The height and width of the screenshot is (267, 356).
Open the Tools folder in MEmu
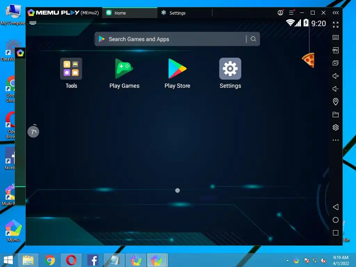[71, 68]
